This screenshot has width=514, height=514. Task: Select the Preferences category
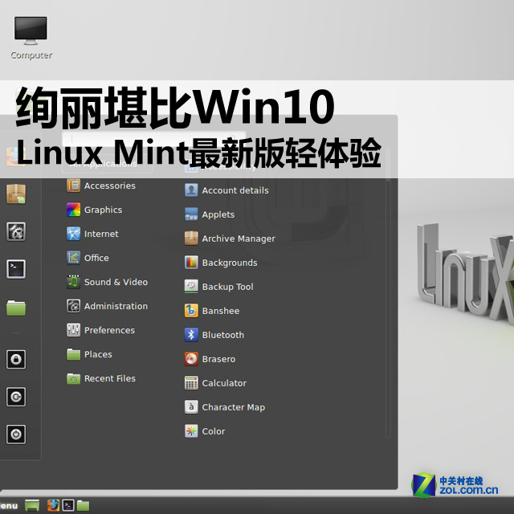coord(101,330)
